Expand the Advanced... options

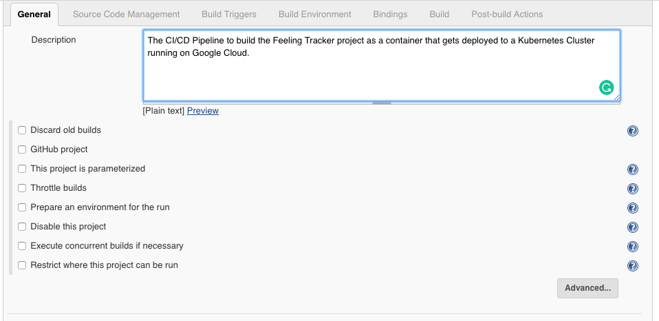pos(587,288)
